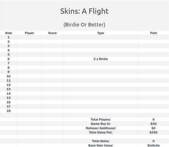Image resolution: width=169 pixels, height=147 pixels.
Task: Click the Total Skins label
Action: click(x=101, y=141)
